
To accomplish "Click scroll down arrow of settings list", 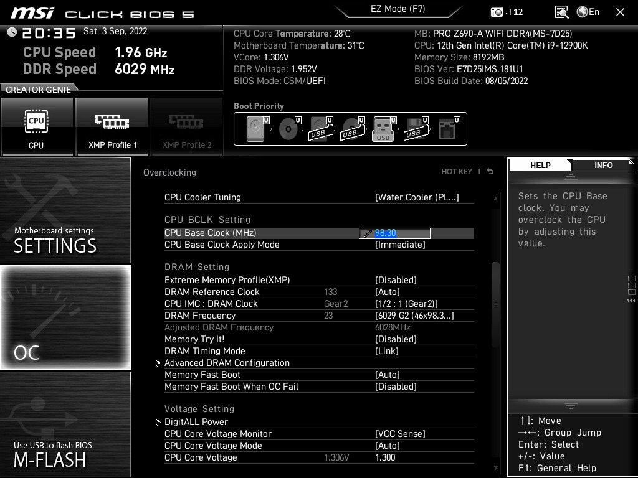I will (x=495, y=468).
